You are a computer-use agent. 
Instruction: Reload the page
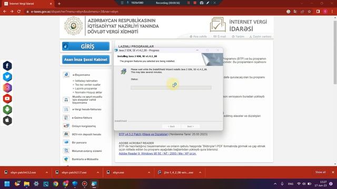(x=19, y=12)
